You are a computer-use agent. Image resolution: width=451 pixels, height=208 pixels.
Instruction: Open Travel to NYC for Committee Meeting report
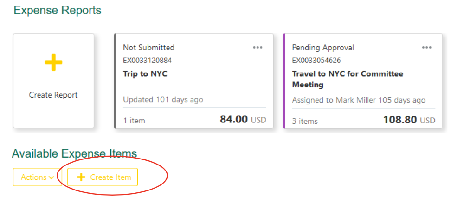tap(348, 79)
